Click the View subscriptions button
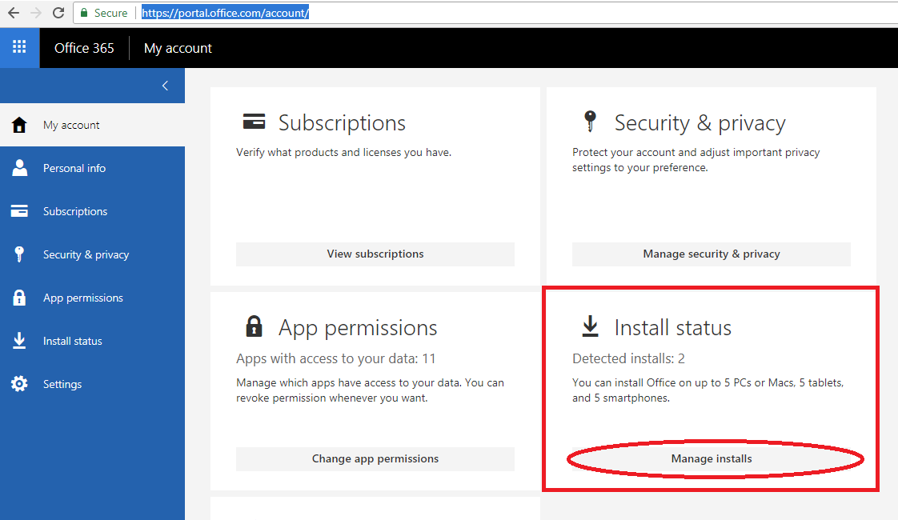Screen dimensions: 898x520 tap(375, 254)
